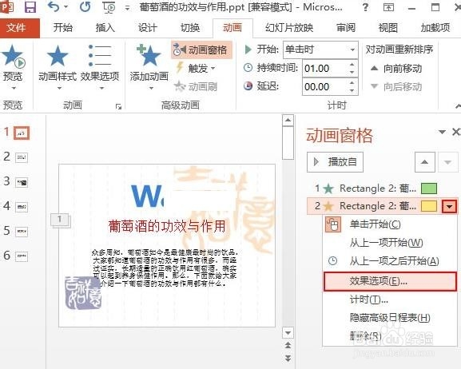The width and height of the screenshot is (461, 369).
Task: Open the 动画样式 animation styles gallery
Action: (58, 67)
